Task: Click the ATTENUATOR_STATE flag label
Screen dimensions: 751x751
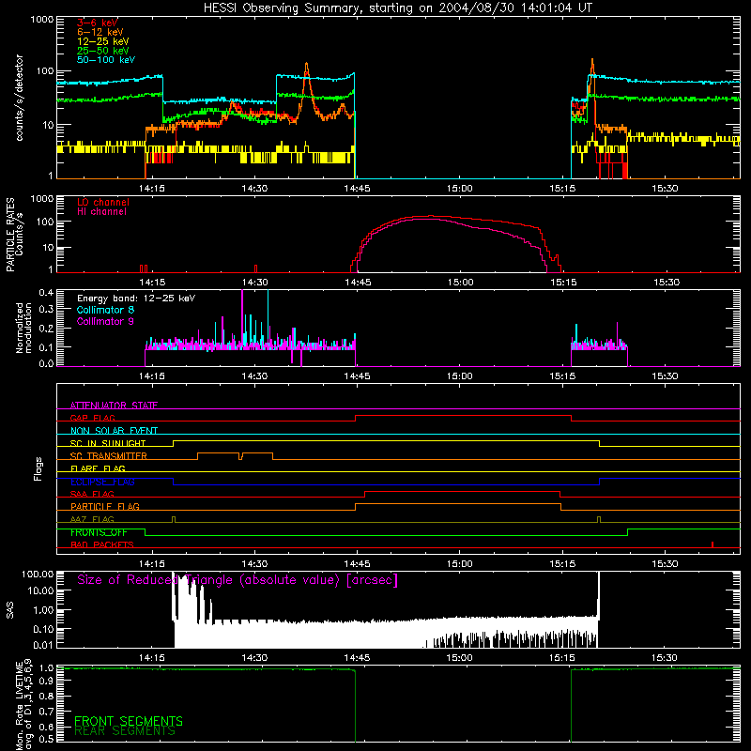Action: pyautogui.click(x=114, y=406)
